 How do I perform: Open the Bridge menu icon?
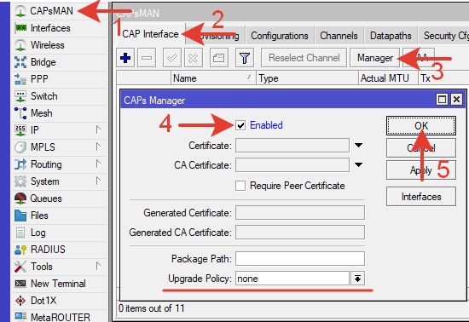pos(20,62)
